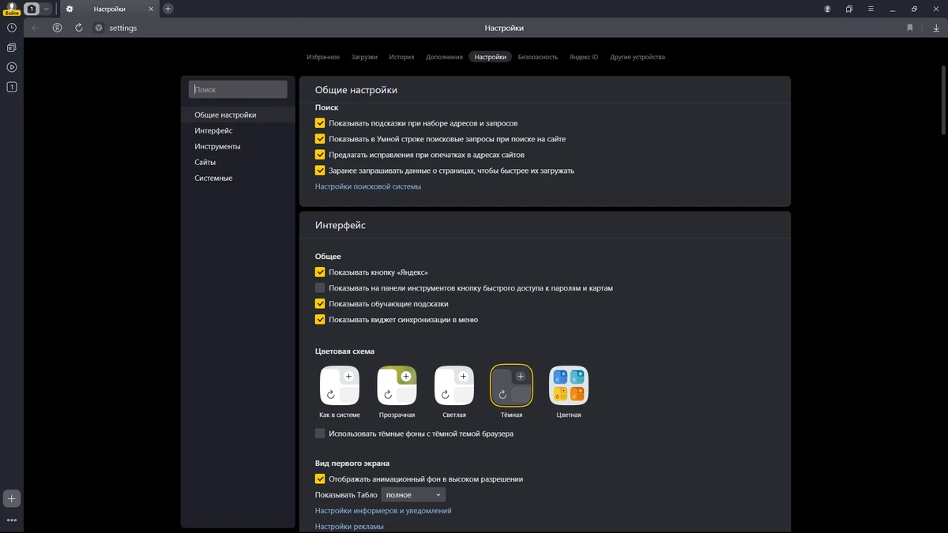The height and width of the screenshot is (533, 948).
Task: Bookmark this page with bookmark icon
Action: coord(910,28)
